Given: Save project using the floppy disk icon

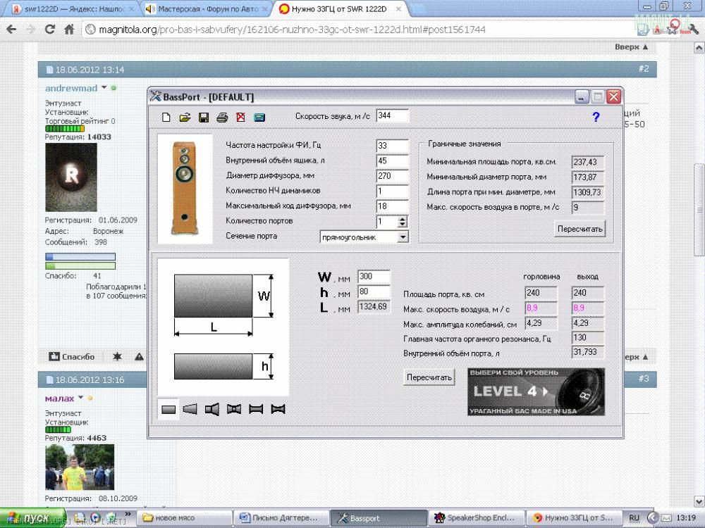Looking at the screenshot, I should [203, 118].
